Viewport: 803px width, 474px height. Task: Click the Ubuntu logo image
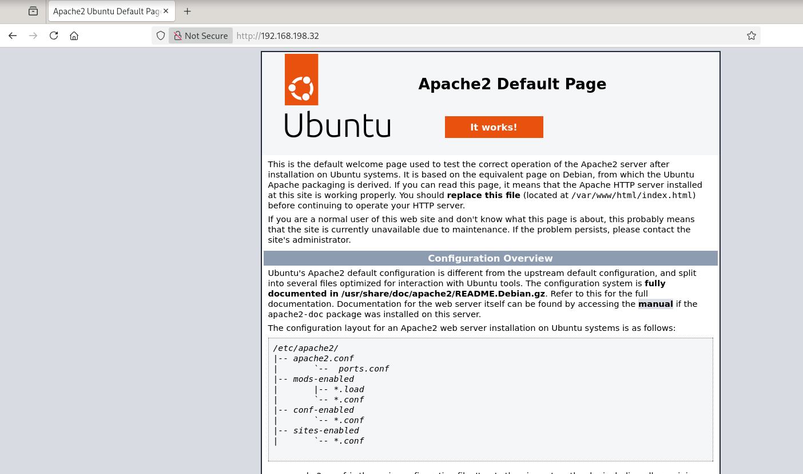coord(337,96)
